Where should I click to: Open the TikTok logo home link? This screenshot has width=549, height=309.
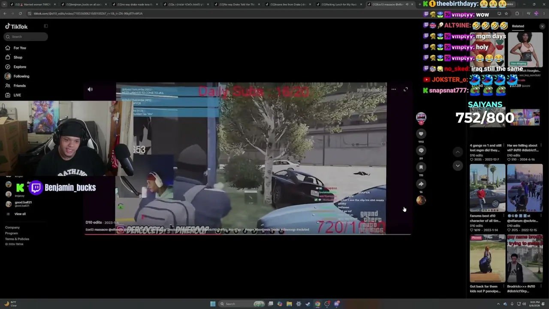[16, 26]
